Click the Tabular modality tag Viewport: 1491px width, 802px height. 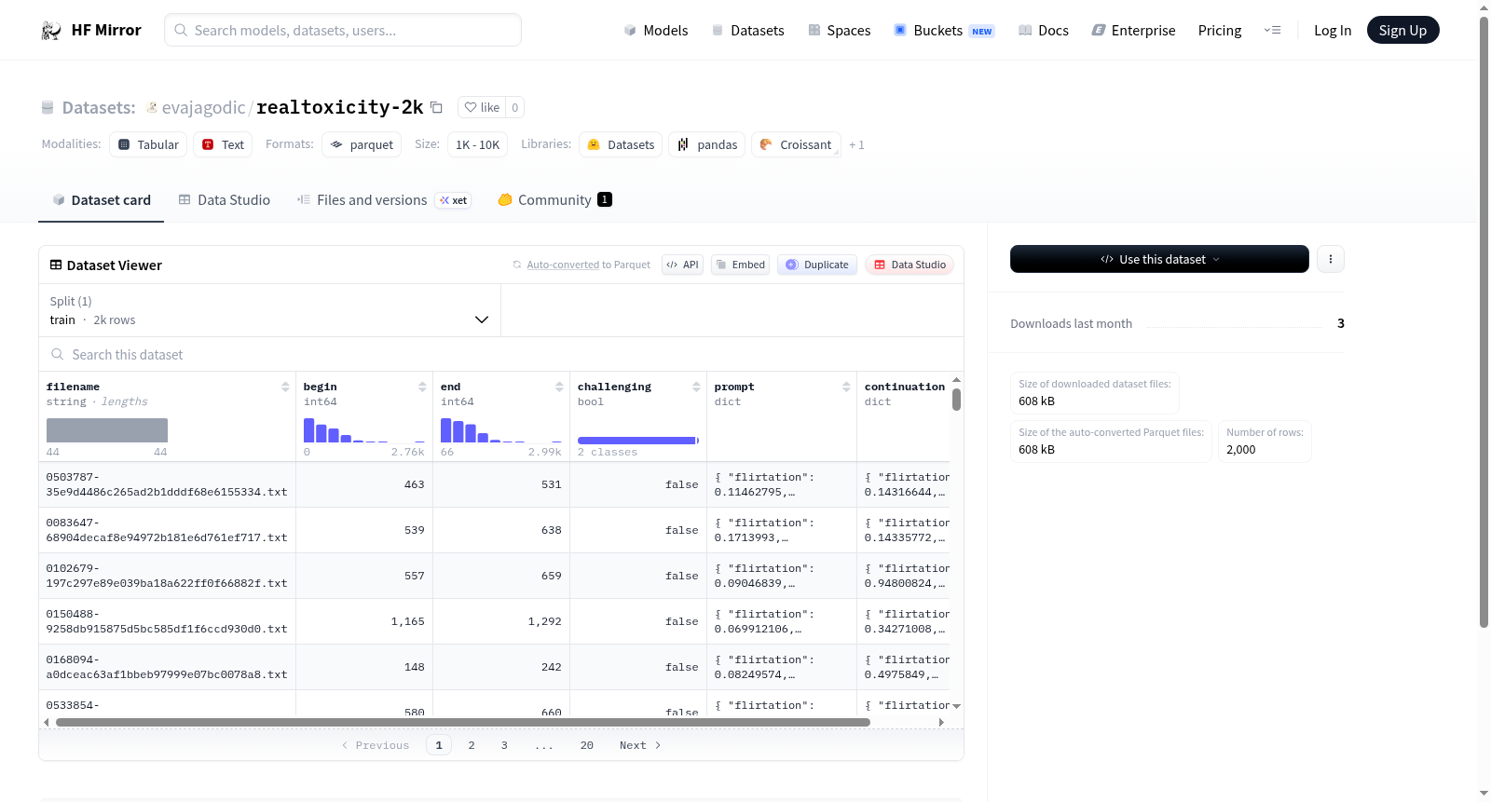[x=148, y=144]
